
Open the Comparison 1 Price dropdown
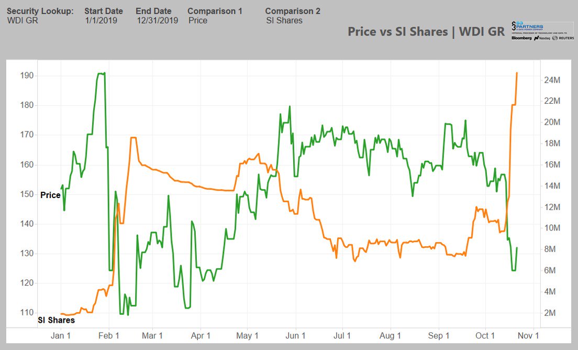[x=198, y=20]
